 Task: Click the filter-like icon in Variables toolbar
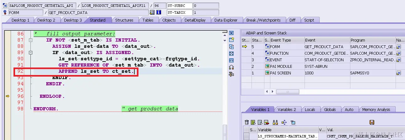(293, 122)
